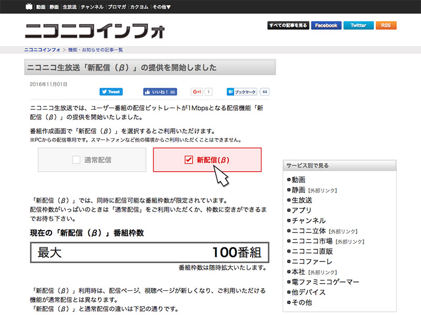Open the チャンネル sidebar link
Image resolution: width=421 pixels, height=315 pixels.
pos(309,220)
